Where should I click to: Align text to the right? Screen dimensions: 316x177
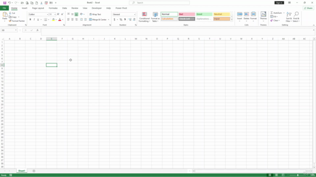click(x=76, y=20)
